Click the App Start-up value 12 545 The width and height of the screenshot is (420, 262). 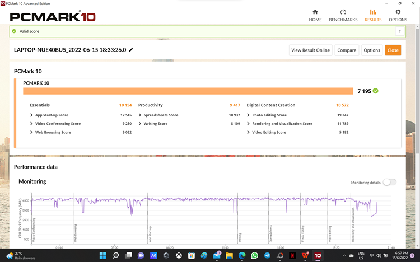point(126,115)
